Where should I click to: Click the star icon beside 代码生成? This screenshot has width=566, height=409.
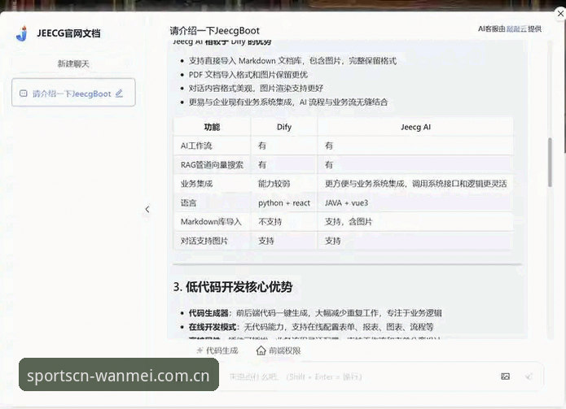click(200, 350)
